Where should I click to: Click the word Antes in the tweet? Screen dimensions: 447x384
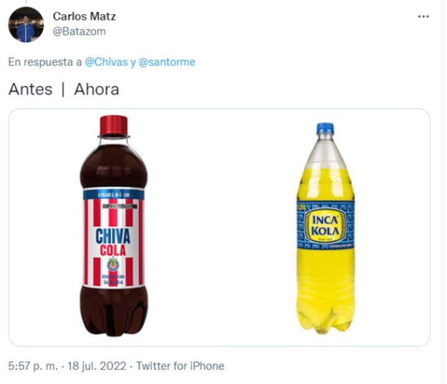click(30, 89)
